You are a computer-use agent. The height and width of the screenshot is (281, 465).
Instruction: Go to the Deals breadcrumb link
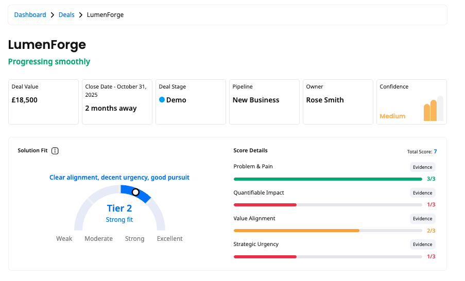pyautogui.click(x=66, y=15)
